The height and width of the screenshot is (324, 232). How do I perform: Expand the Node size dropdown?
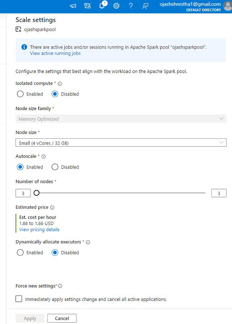click(121, 143)
